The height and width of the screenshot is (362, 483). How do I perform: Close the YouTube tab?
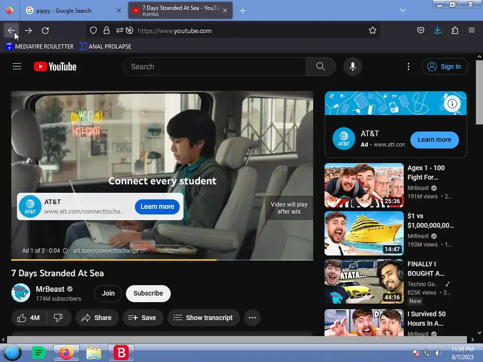[x=225, y=10]
